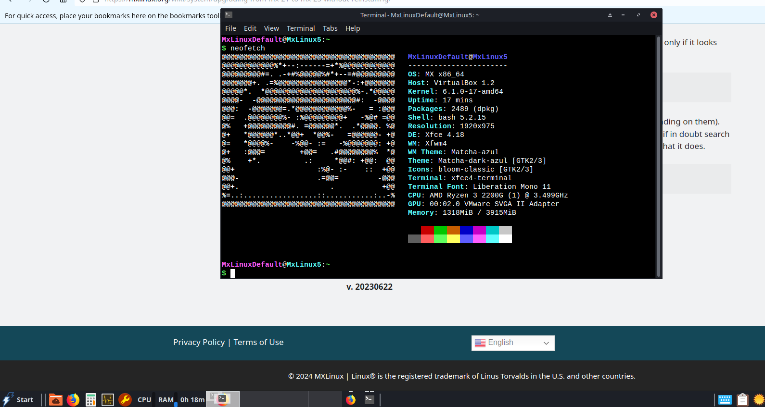Click the 'DE: Xfce 4.18' line
Viewport: 765px width, 407px height.
point(436,135)
